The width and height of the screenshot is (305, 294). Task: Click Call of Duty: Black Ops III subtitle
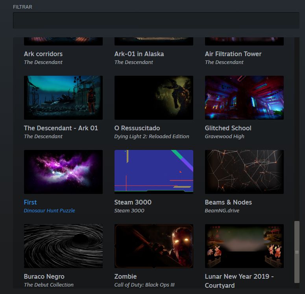[x=144, y=285]
